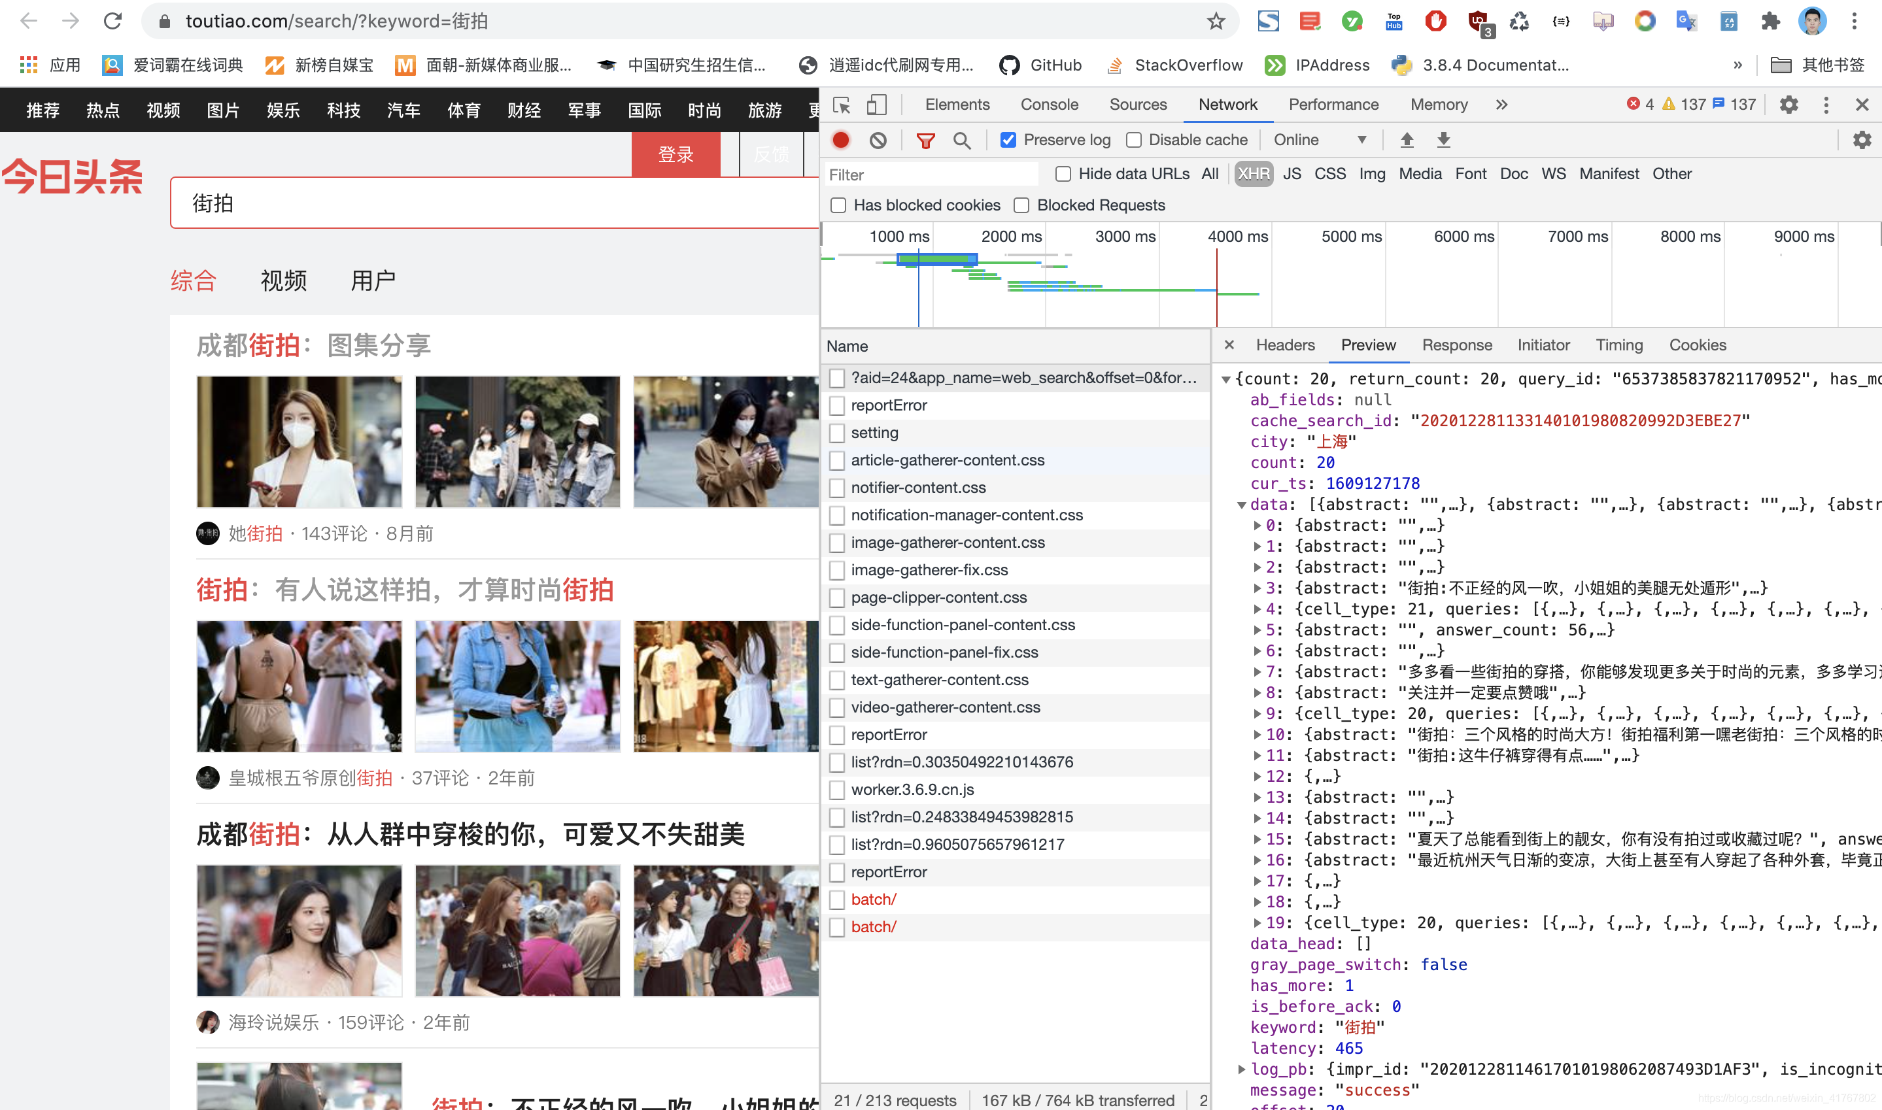
Task: Click the network Filter text field
Action: 930,175
